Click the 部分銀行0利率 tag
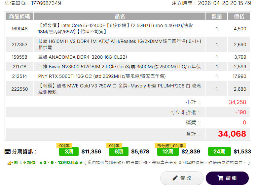The width and height of the screenshot is (257, 194). [170, 145]
